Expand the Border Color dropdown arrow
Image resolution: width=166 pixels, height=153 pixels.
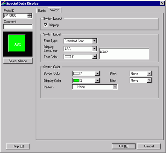click(x=97, y=74)
